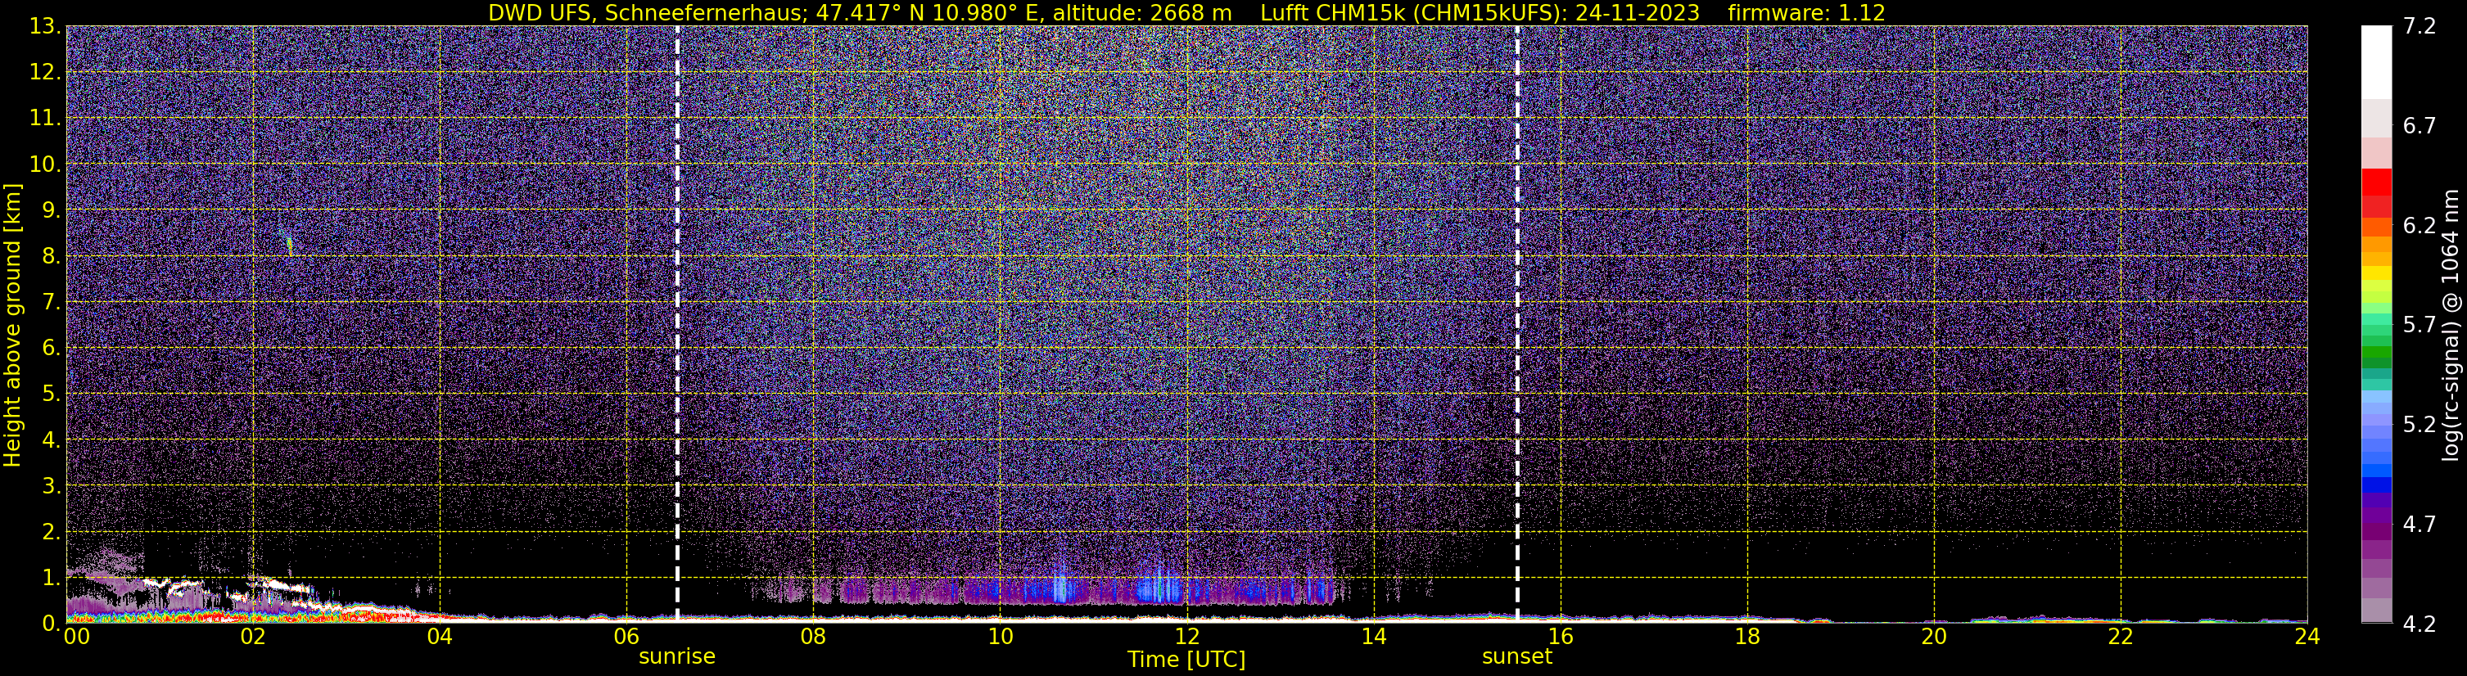Click the colorbar value '7.2'

[x=2420, y=27]
